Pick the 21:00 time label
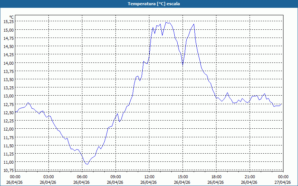 250,177
